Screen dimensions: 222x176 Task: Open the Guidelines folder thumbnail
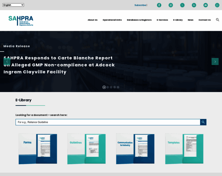(86, 149)
